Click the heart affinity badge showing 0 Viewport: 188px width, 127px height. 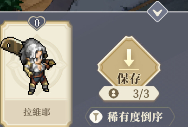[x=37, y=23]
